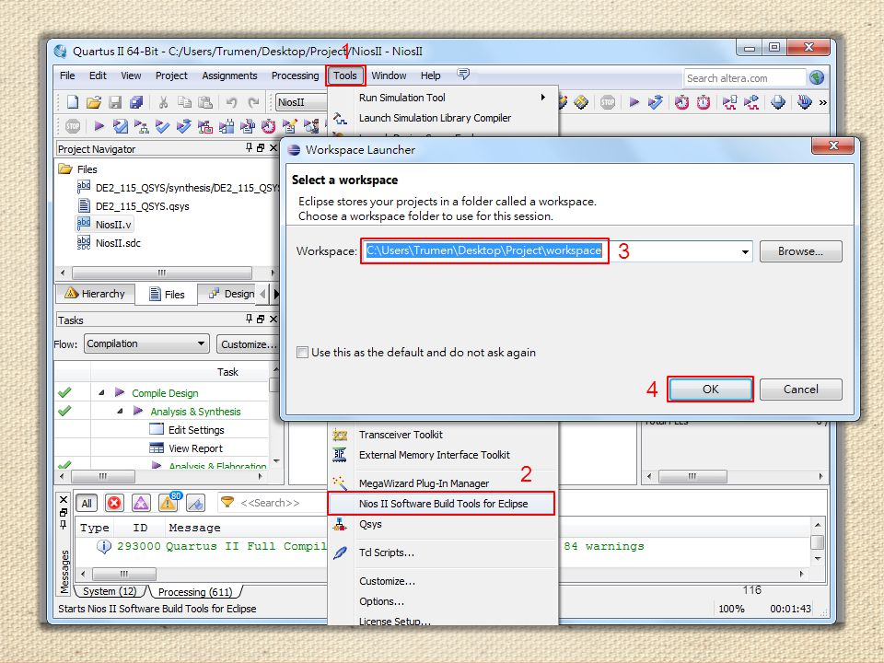
Task: Show error messages with red X filter
Action: 114,503
